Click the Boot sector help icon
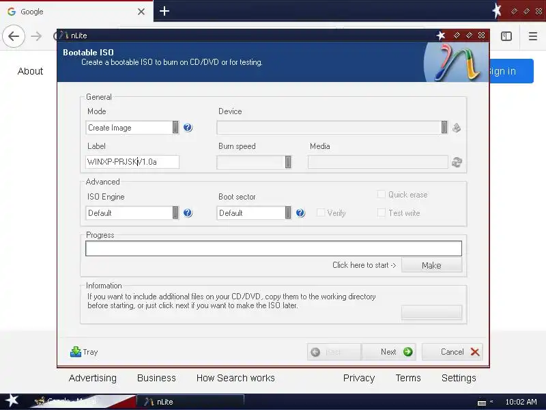546x410 pixels. tap(300, 213)
